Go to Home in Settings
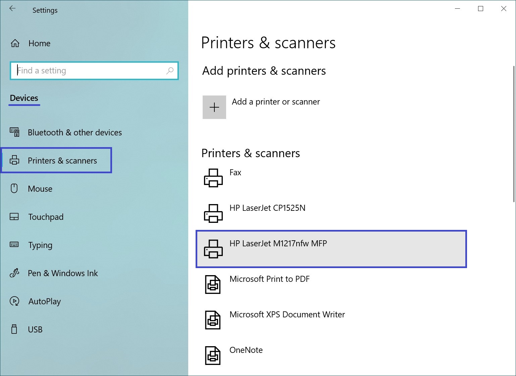Screen dimensions: 516x376 pyautogui.click(x=40, y=43)
